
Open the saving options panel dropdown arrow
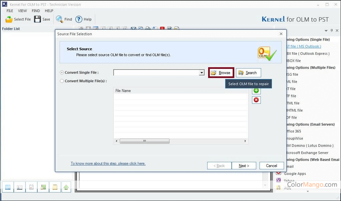point(326,31)
